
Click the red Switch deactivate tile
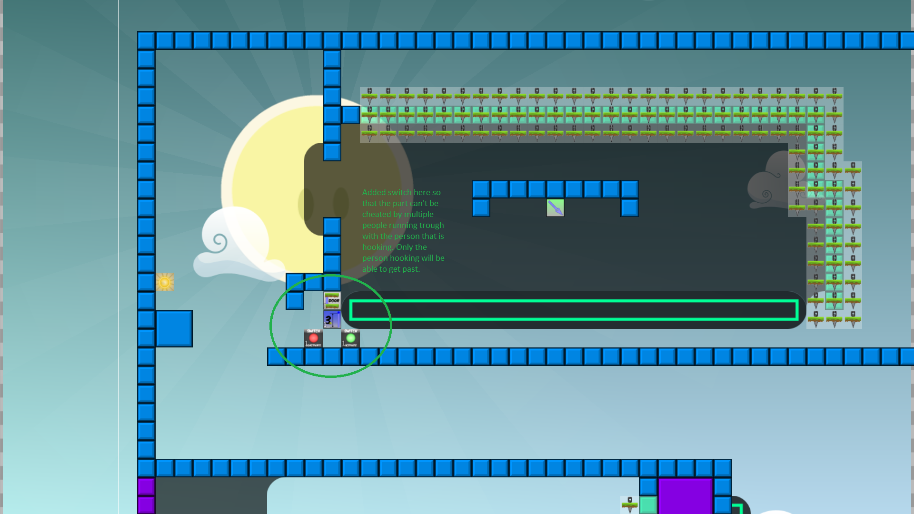(313, 338)
